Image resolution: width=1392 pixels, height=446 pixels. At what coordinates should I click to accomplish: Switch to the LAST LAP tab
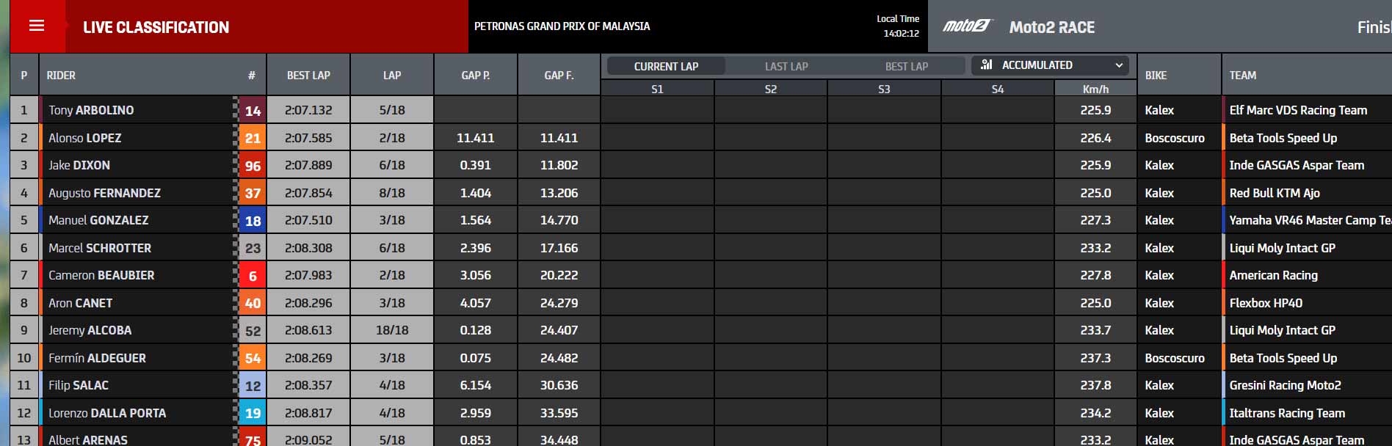pyautogui.click(x=786, y=66)
